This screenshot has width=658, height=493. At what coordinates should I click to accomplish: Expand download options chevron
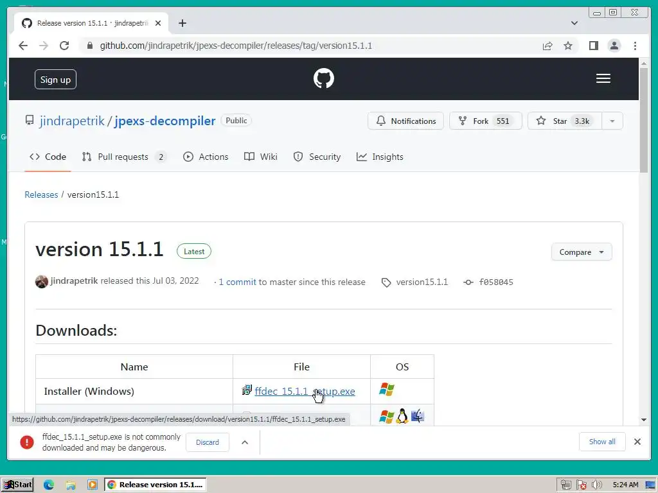245,442
